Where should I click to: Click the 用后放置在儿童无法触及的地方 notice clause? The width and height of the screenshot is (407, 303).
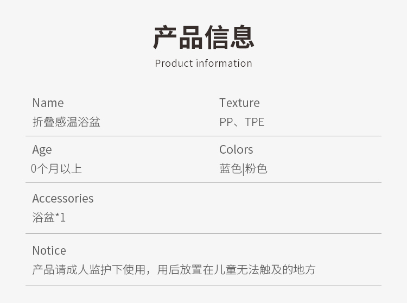click(236, 270)
